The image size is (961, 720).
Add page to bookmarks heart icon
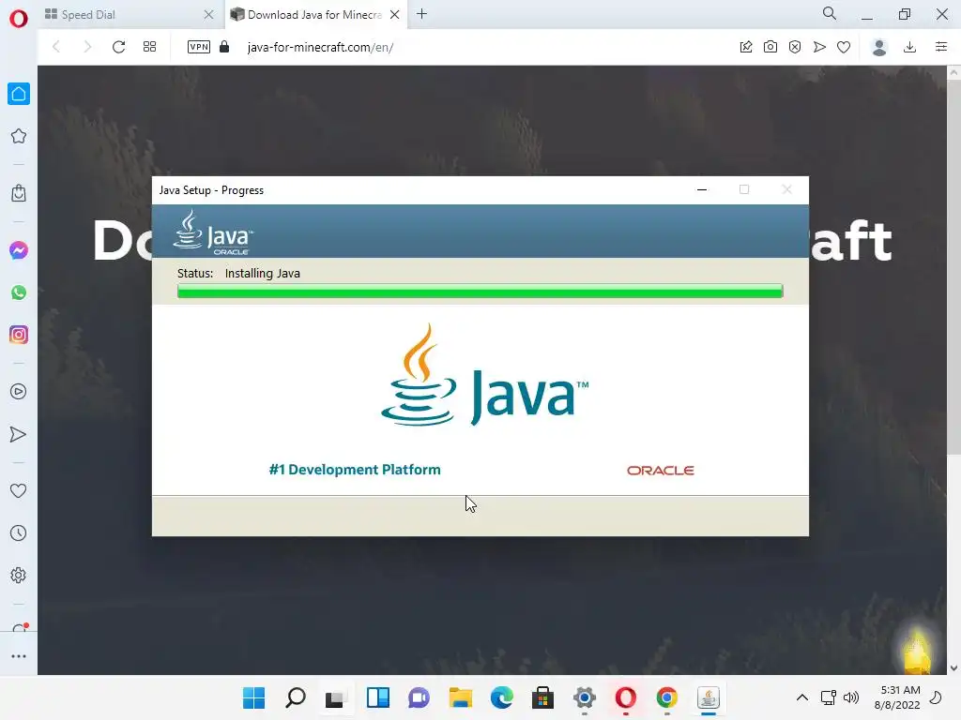[x=844, y=47]
